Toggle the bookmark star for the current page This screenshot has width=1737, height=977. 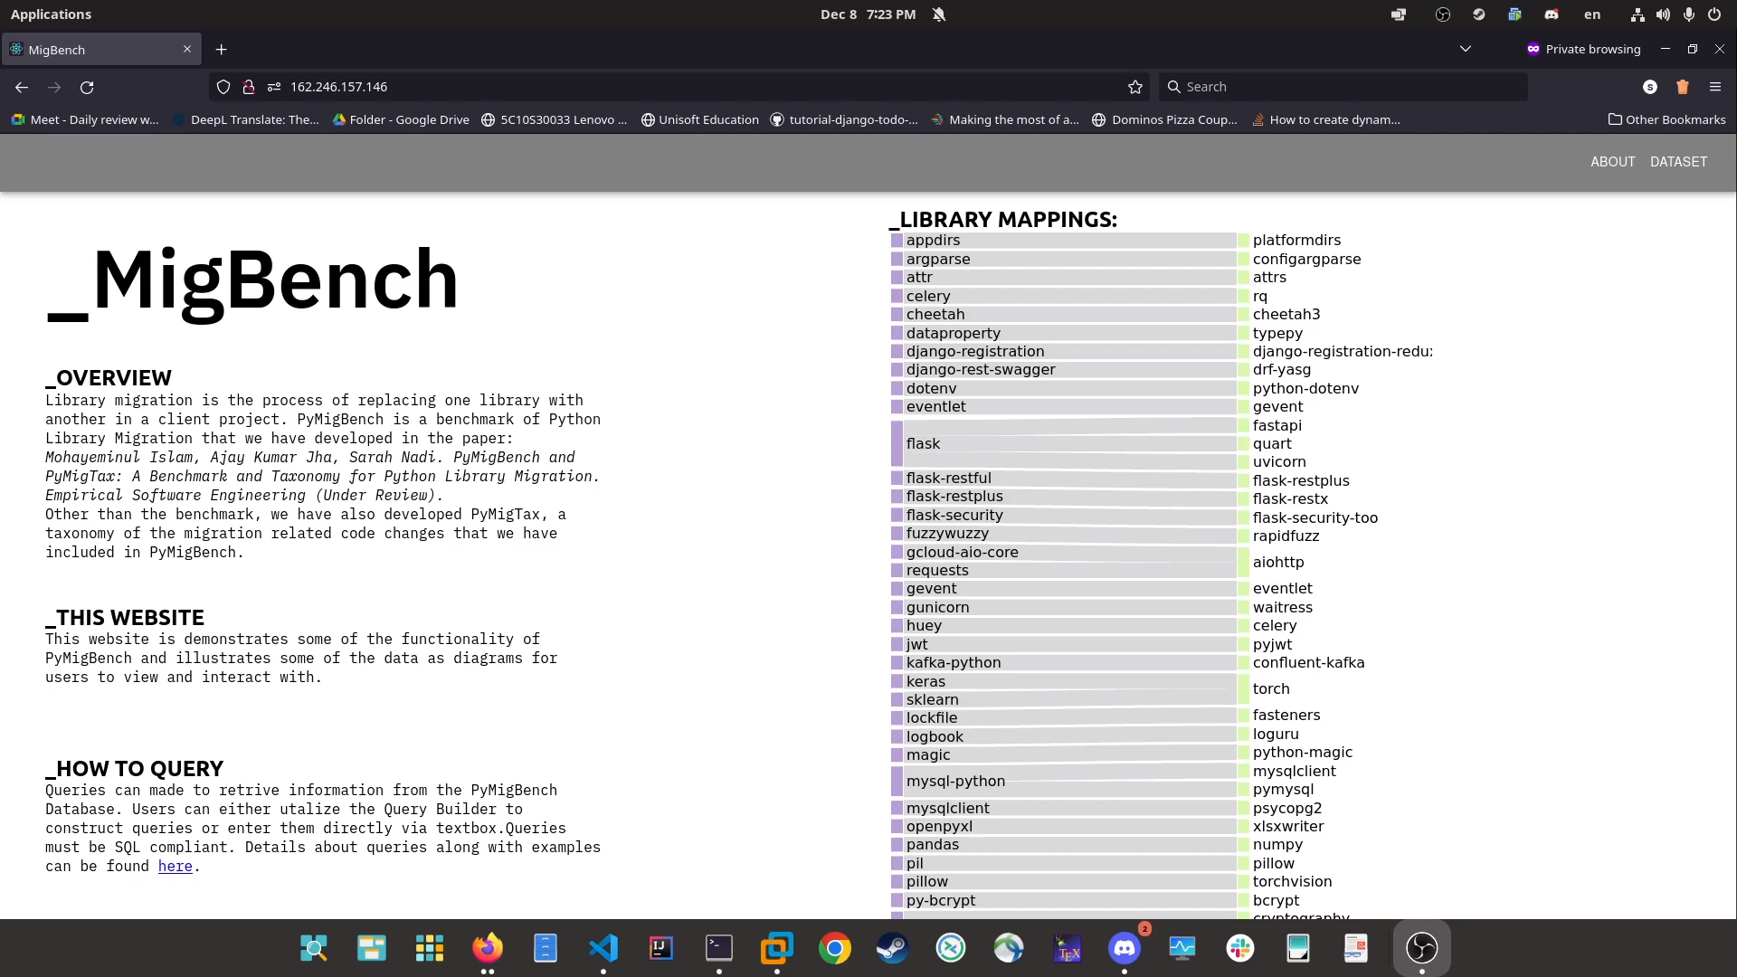[x=1135, y=87]
